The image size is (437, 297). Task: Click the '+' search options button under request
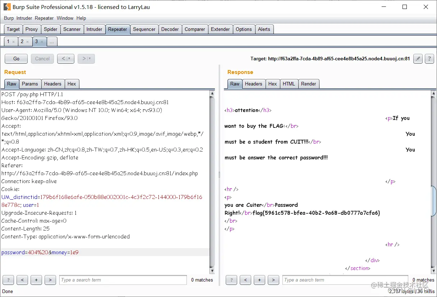click(36, 280)
